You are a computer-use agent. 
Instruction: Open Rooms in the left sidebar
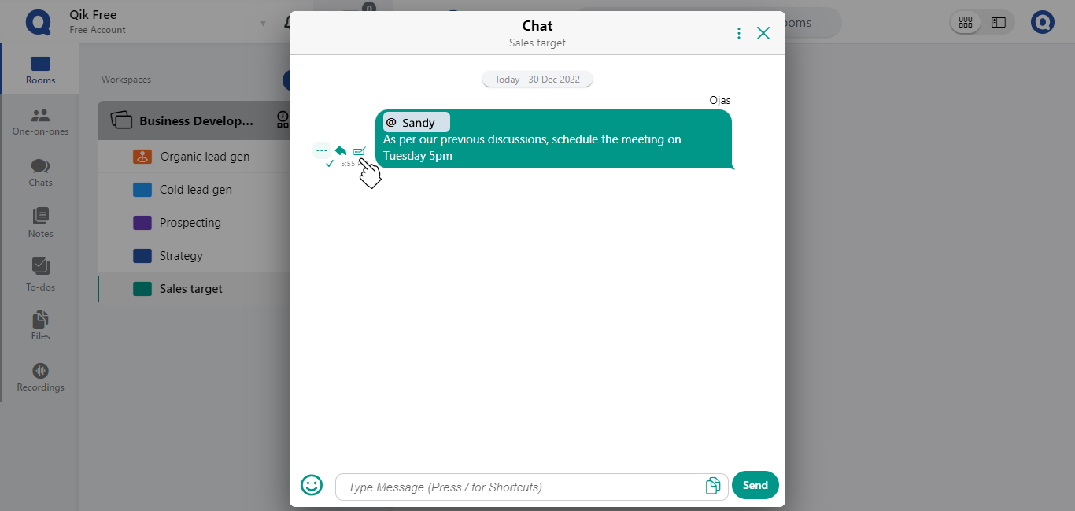[x=40, y=70]
